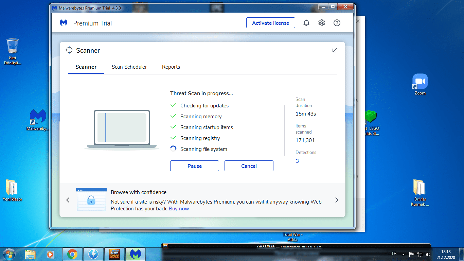
Task: View the 3 detections count link
Action: [x=297, y=161]
